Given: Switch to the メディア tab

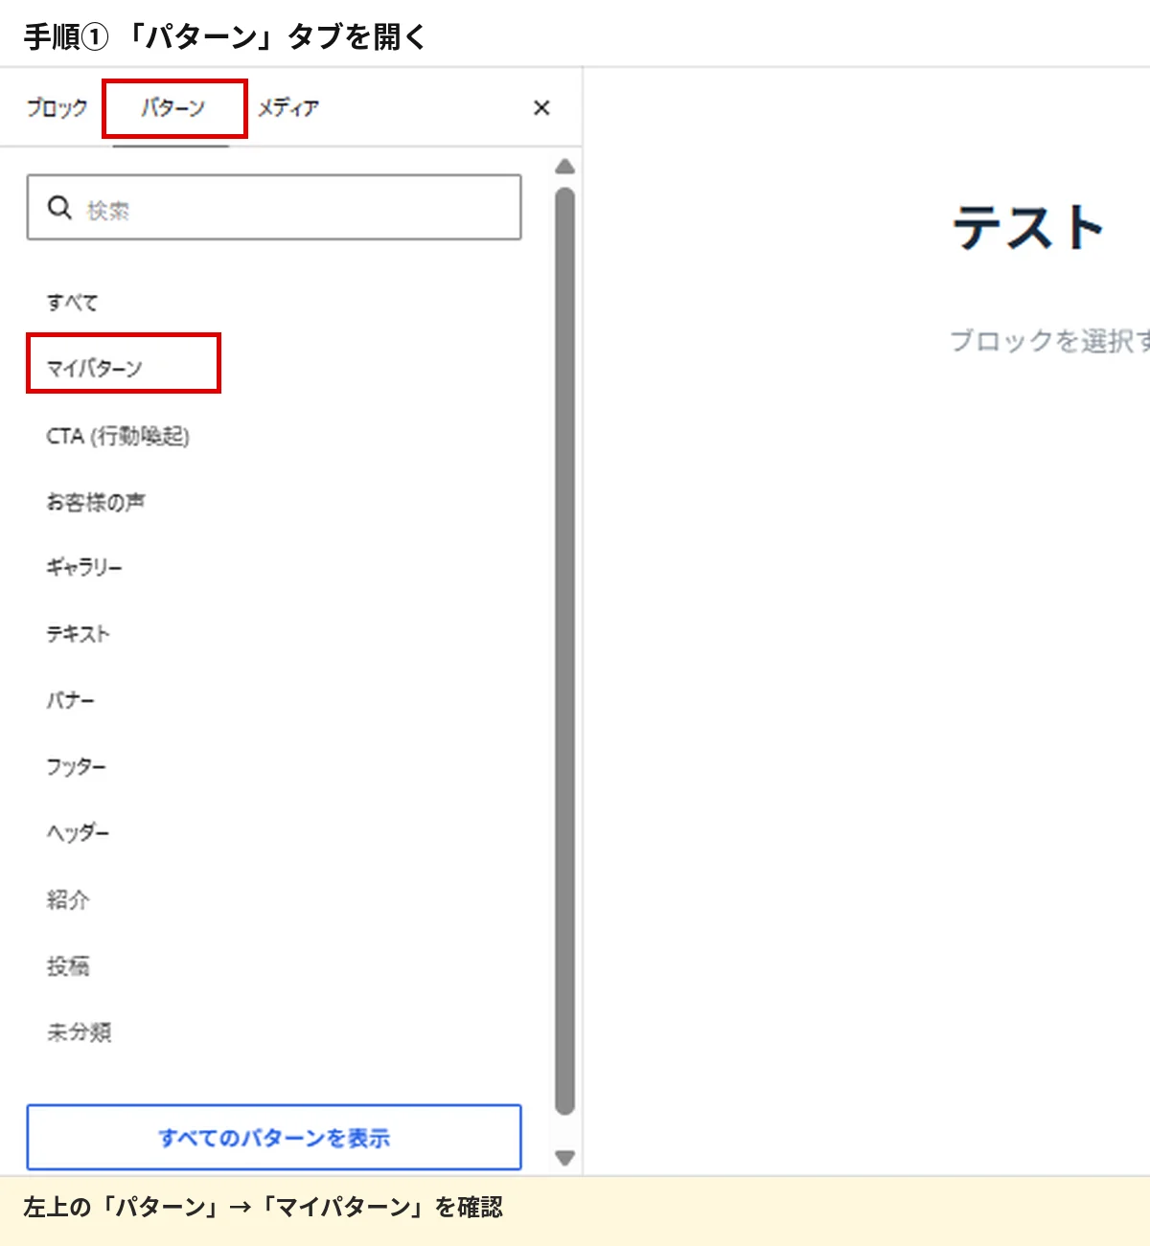Looking at the screenshot, I should click(287, 108).
